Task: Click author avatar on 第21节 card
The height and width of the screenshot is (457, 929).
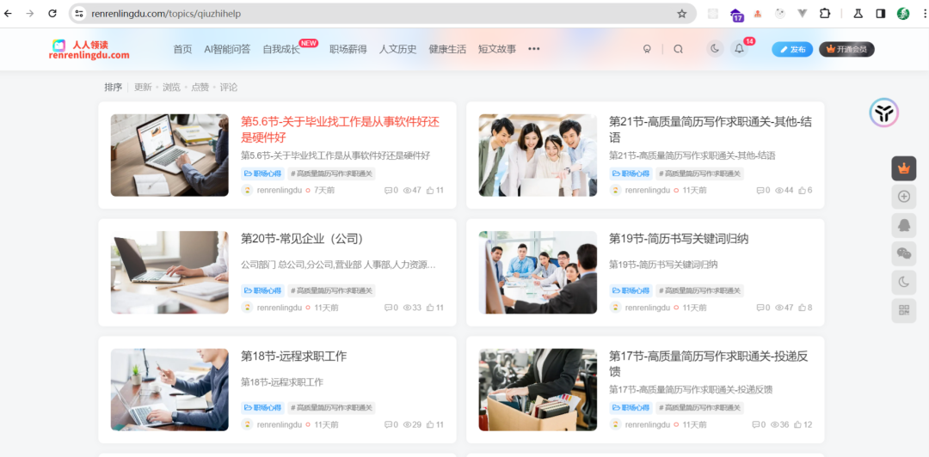Action: point(616,190)
